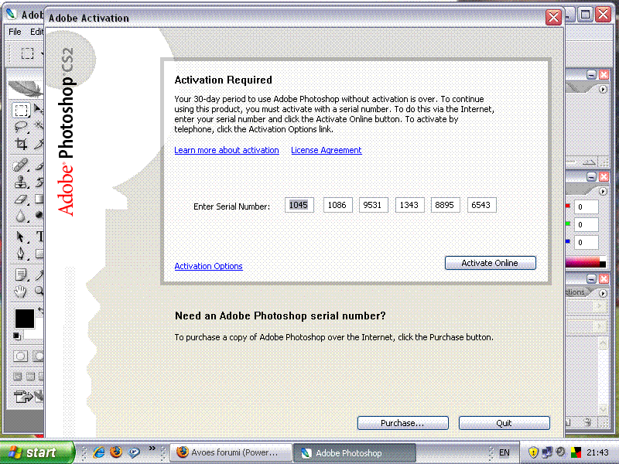Select the Hand tool
The width and height of the screenshot is (619, 464).
tap(21, 292)
